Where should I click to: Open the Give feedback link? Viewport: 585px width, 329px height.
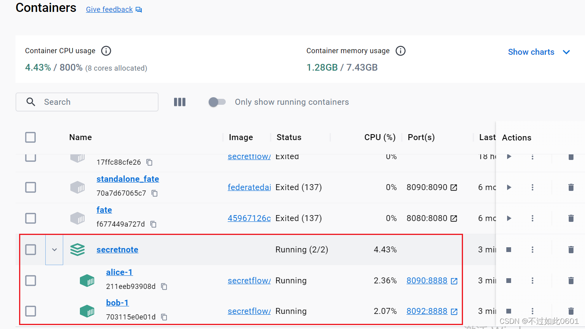tap(109, 9)
